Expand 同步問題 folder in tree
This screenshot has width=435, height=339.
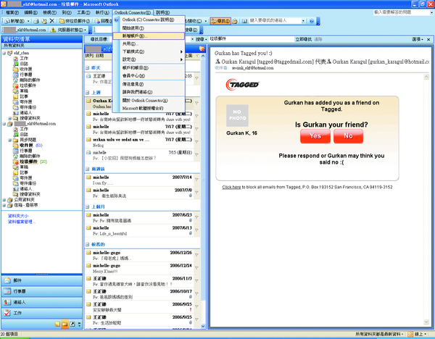pos(9,140)
